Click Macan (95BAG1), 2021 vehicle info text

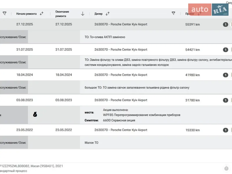pyautogui.click(x=47, y=166)
